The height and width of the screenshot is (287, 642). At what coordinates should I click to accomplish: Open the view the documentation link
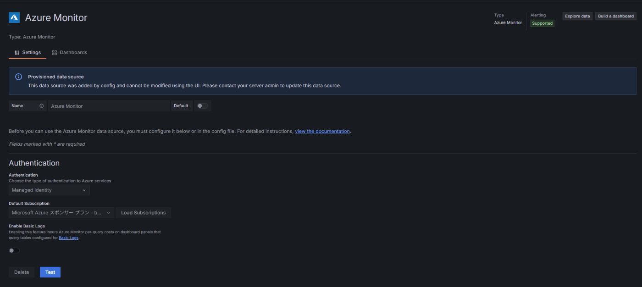pos(322,131)
